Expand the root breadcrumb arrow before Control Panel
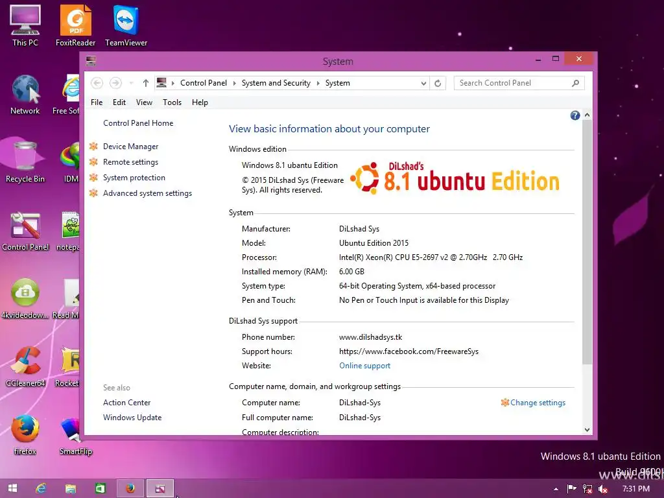Image resolution: width=664 pixels, height=498 pixels. (172, 83)
